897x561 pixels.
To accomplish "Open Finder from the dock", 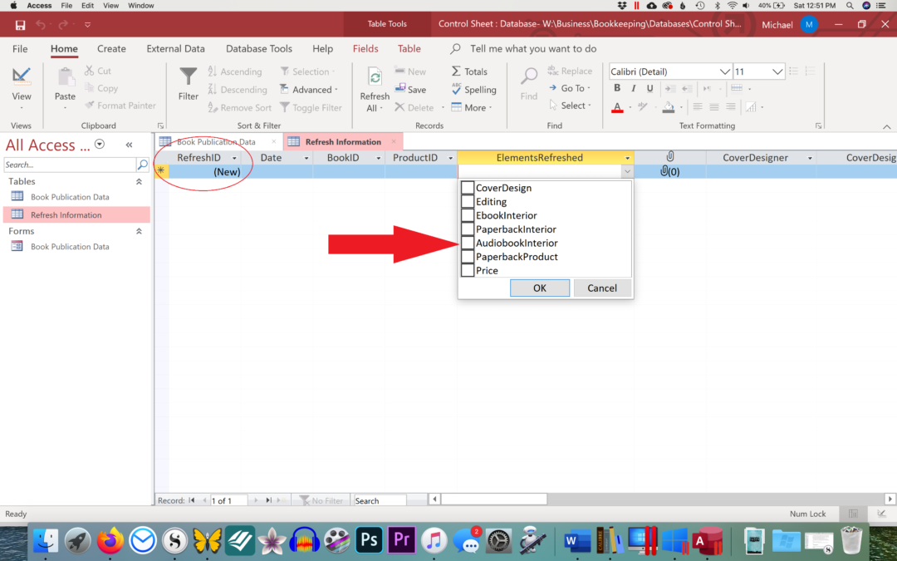I will [46, 540].
